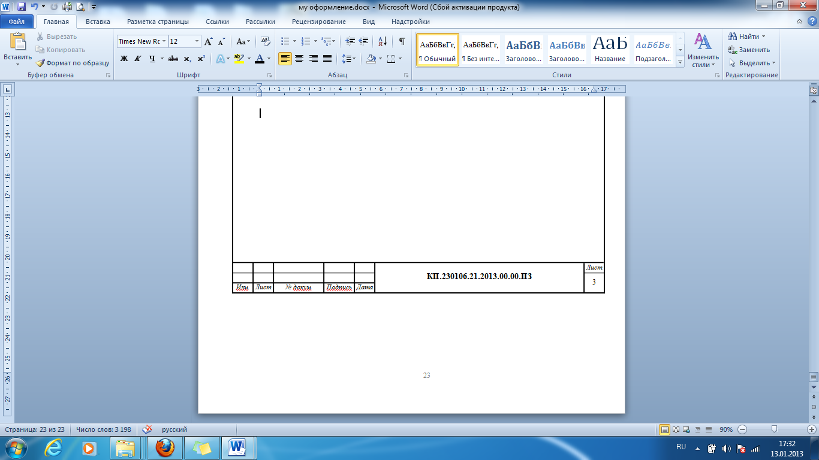This screenshot has height=460, width=819.
Task: Open the Аа change case dropdown
Action: coord(243,41)
